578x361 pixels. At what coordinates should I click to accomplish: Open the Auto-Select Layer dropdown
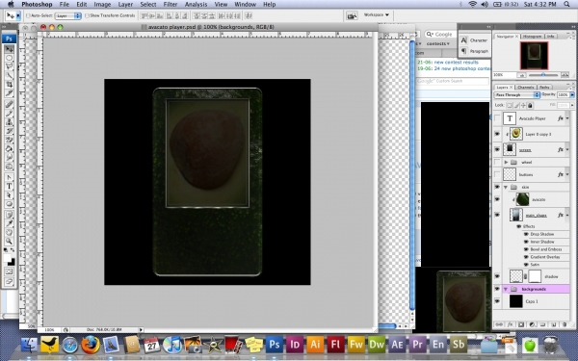click(68, 15)
